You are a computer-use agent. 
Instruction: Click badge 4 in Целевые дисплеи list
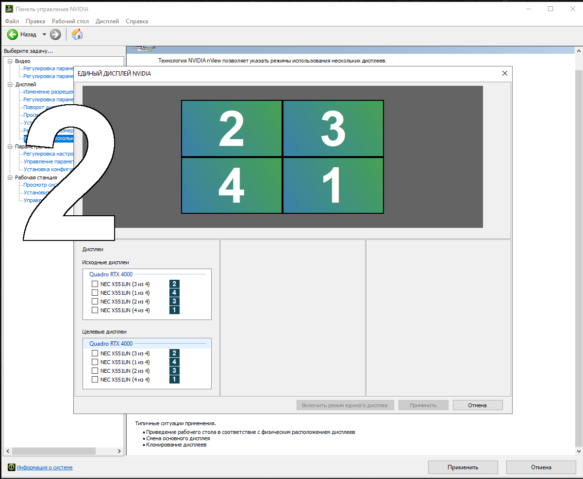(x=174, y=362)
